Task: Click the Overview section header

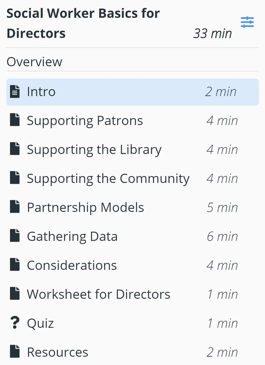Action: click(34, 61)
